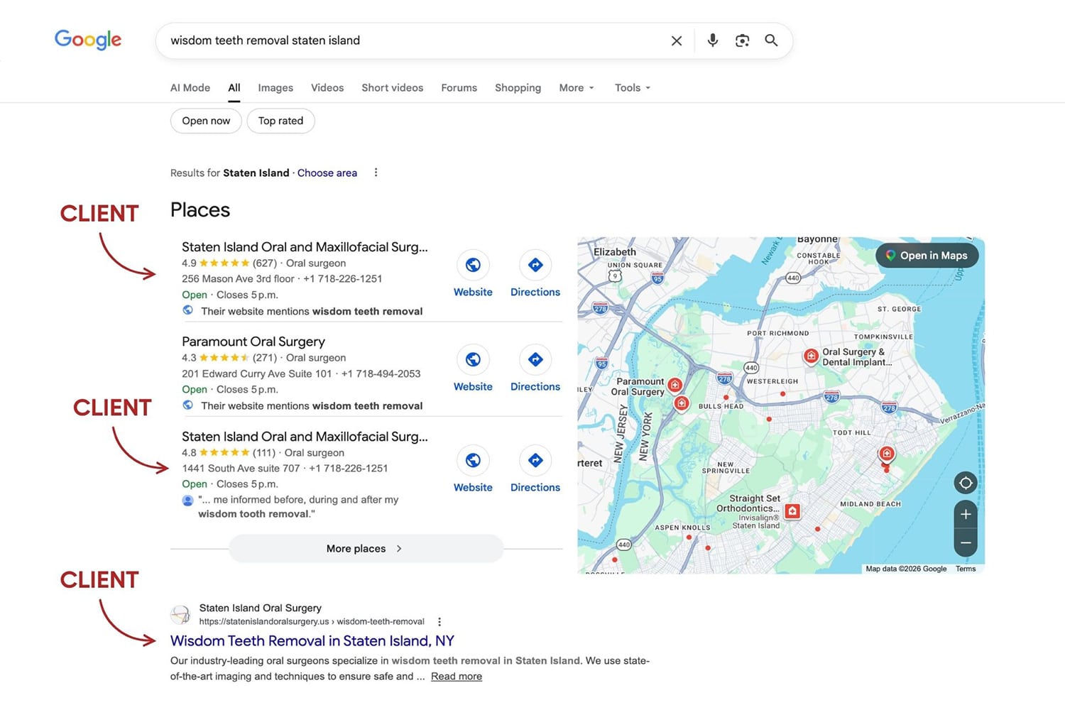Click Website icon for the 256 Mason Ave listing
Viewport: 1065px width, 710px height.
coord(473,265)
